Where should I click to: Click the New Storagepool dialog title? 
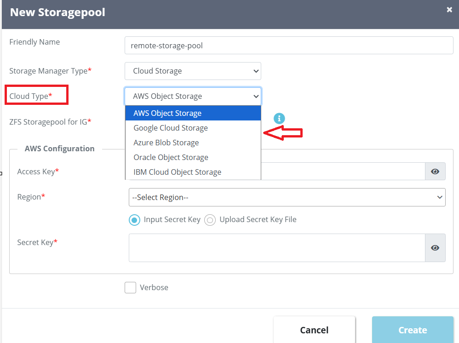(57, 12)
